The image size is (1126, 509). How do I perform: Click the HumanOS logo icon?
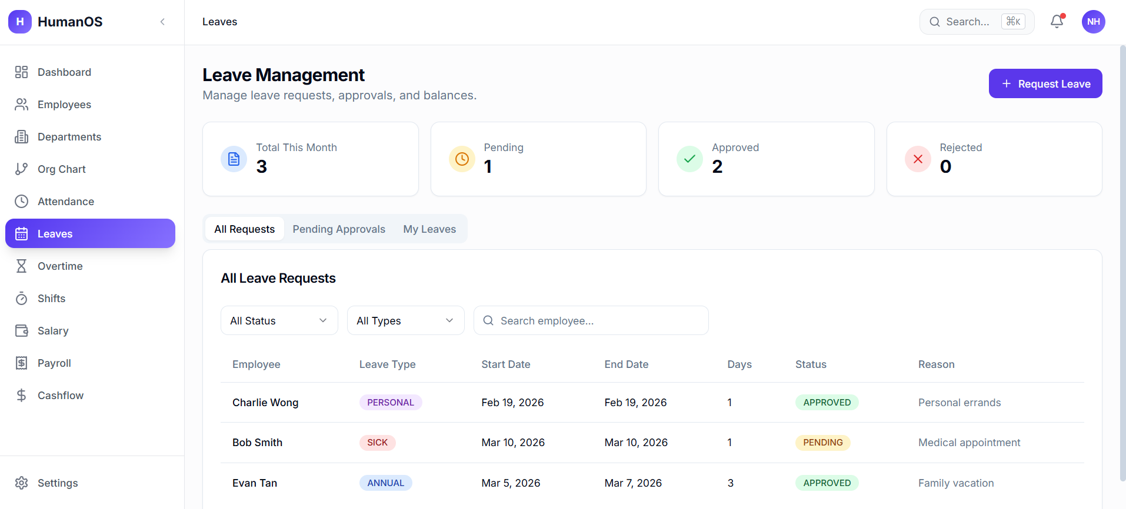click(x=20, y=22)
